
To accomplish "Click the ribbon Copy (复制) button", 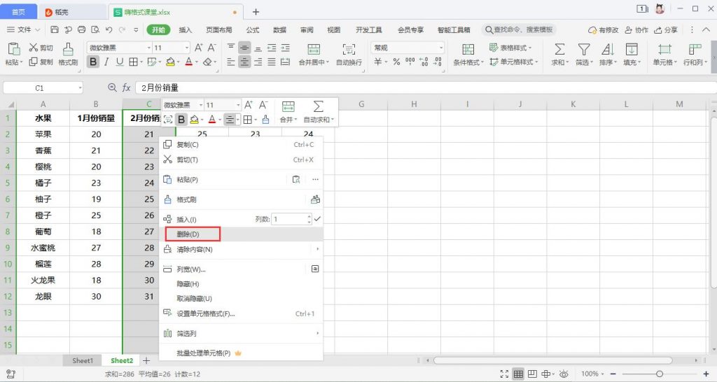I will (41, 62).
